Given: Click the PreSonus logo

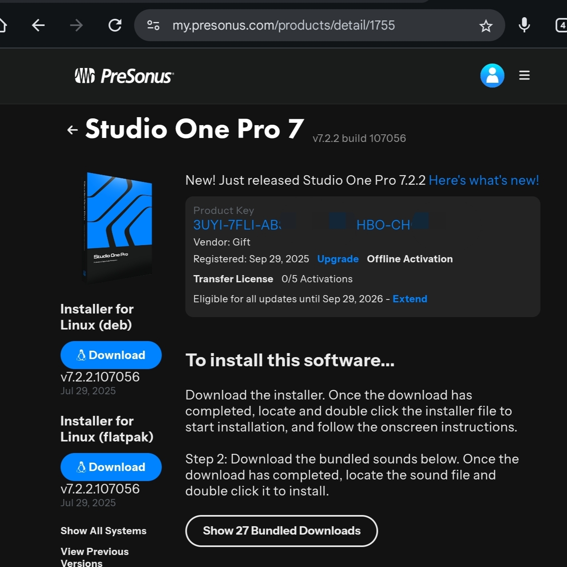Looking at the screenshot, I should 124,76.
